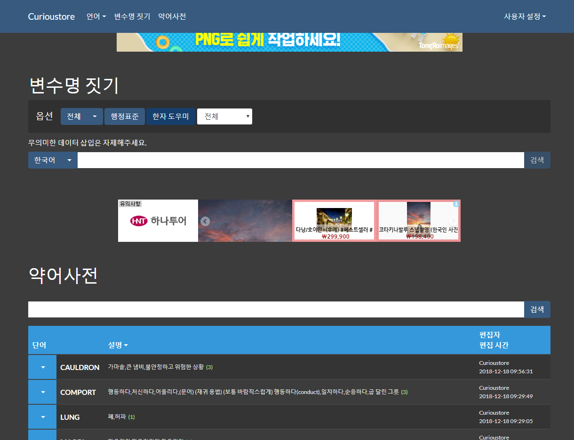This screenshot has width=574, height=440.
Task: Click the previous arrow on ad carousel
Action: coord(205,221)
